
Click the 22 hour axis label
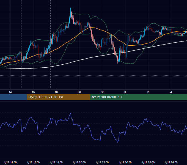point(102,92)
